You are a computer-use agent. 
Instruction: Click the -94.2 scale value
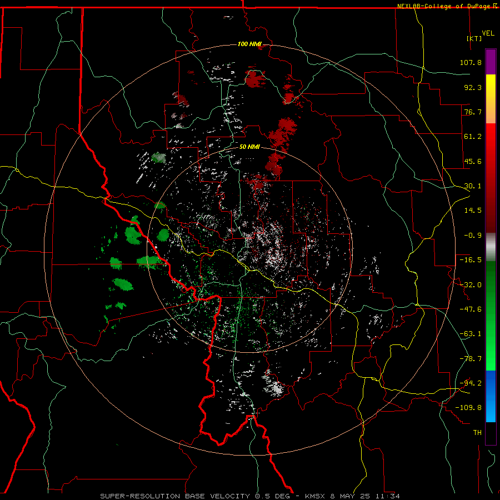471,383
